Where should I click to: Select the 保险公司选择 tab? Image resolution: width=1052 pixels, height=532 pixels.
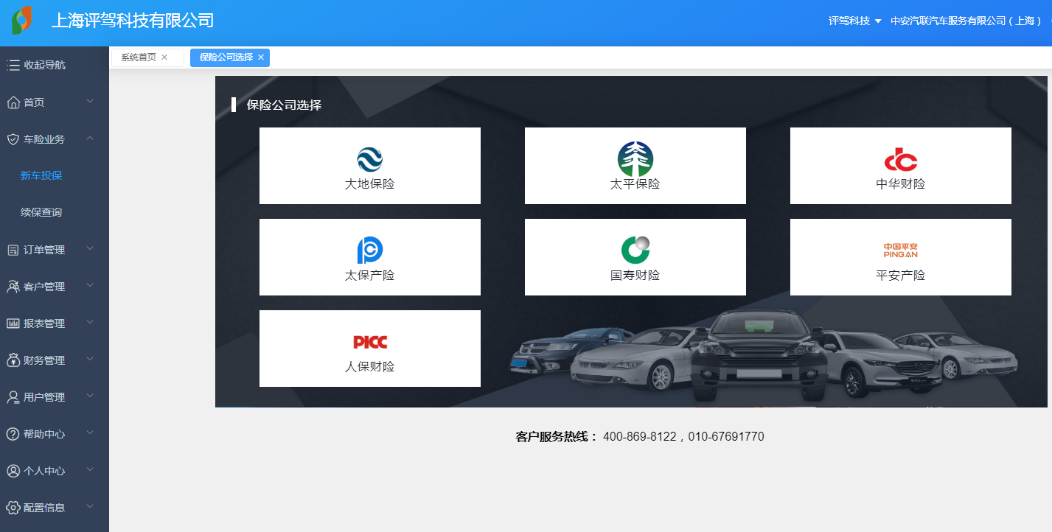tap(226, 57)
